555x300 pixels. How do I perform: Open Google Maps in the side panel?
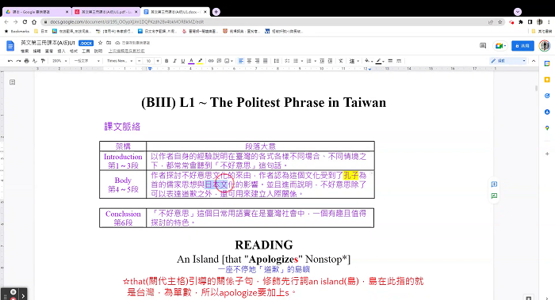[547, 128]
